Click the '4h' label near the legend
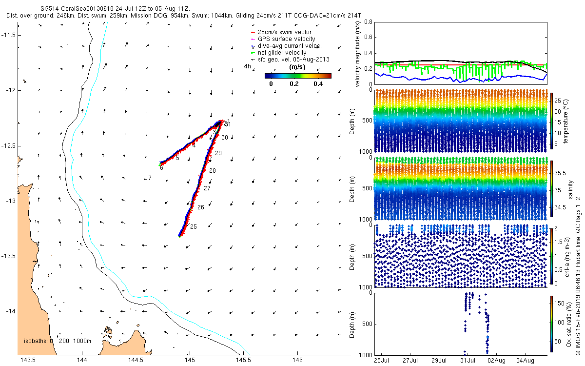585x366 pixels. click(248, 66)
